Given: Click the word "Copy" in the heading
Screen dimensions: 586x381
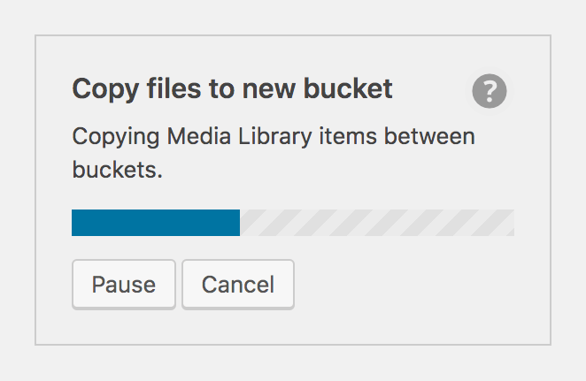Looking at the screenshot, I should tap(98, 89).
